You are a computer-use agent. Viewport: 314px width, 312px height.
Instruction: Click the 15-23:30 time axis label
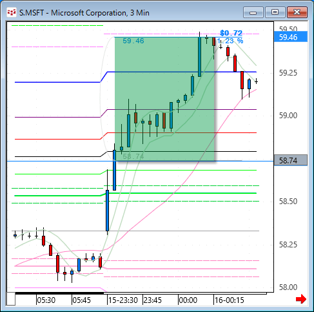point(123,300)
